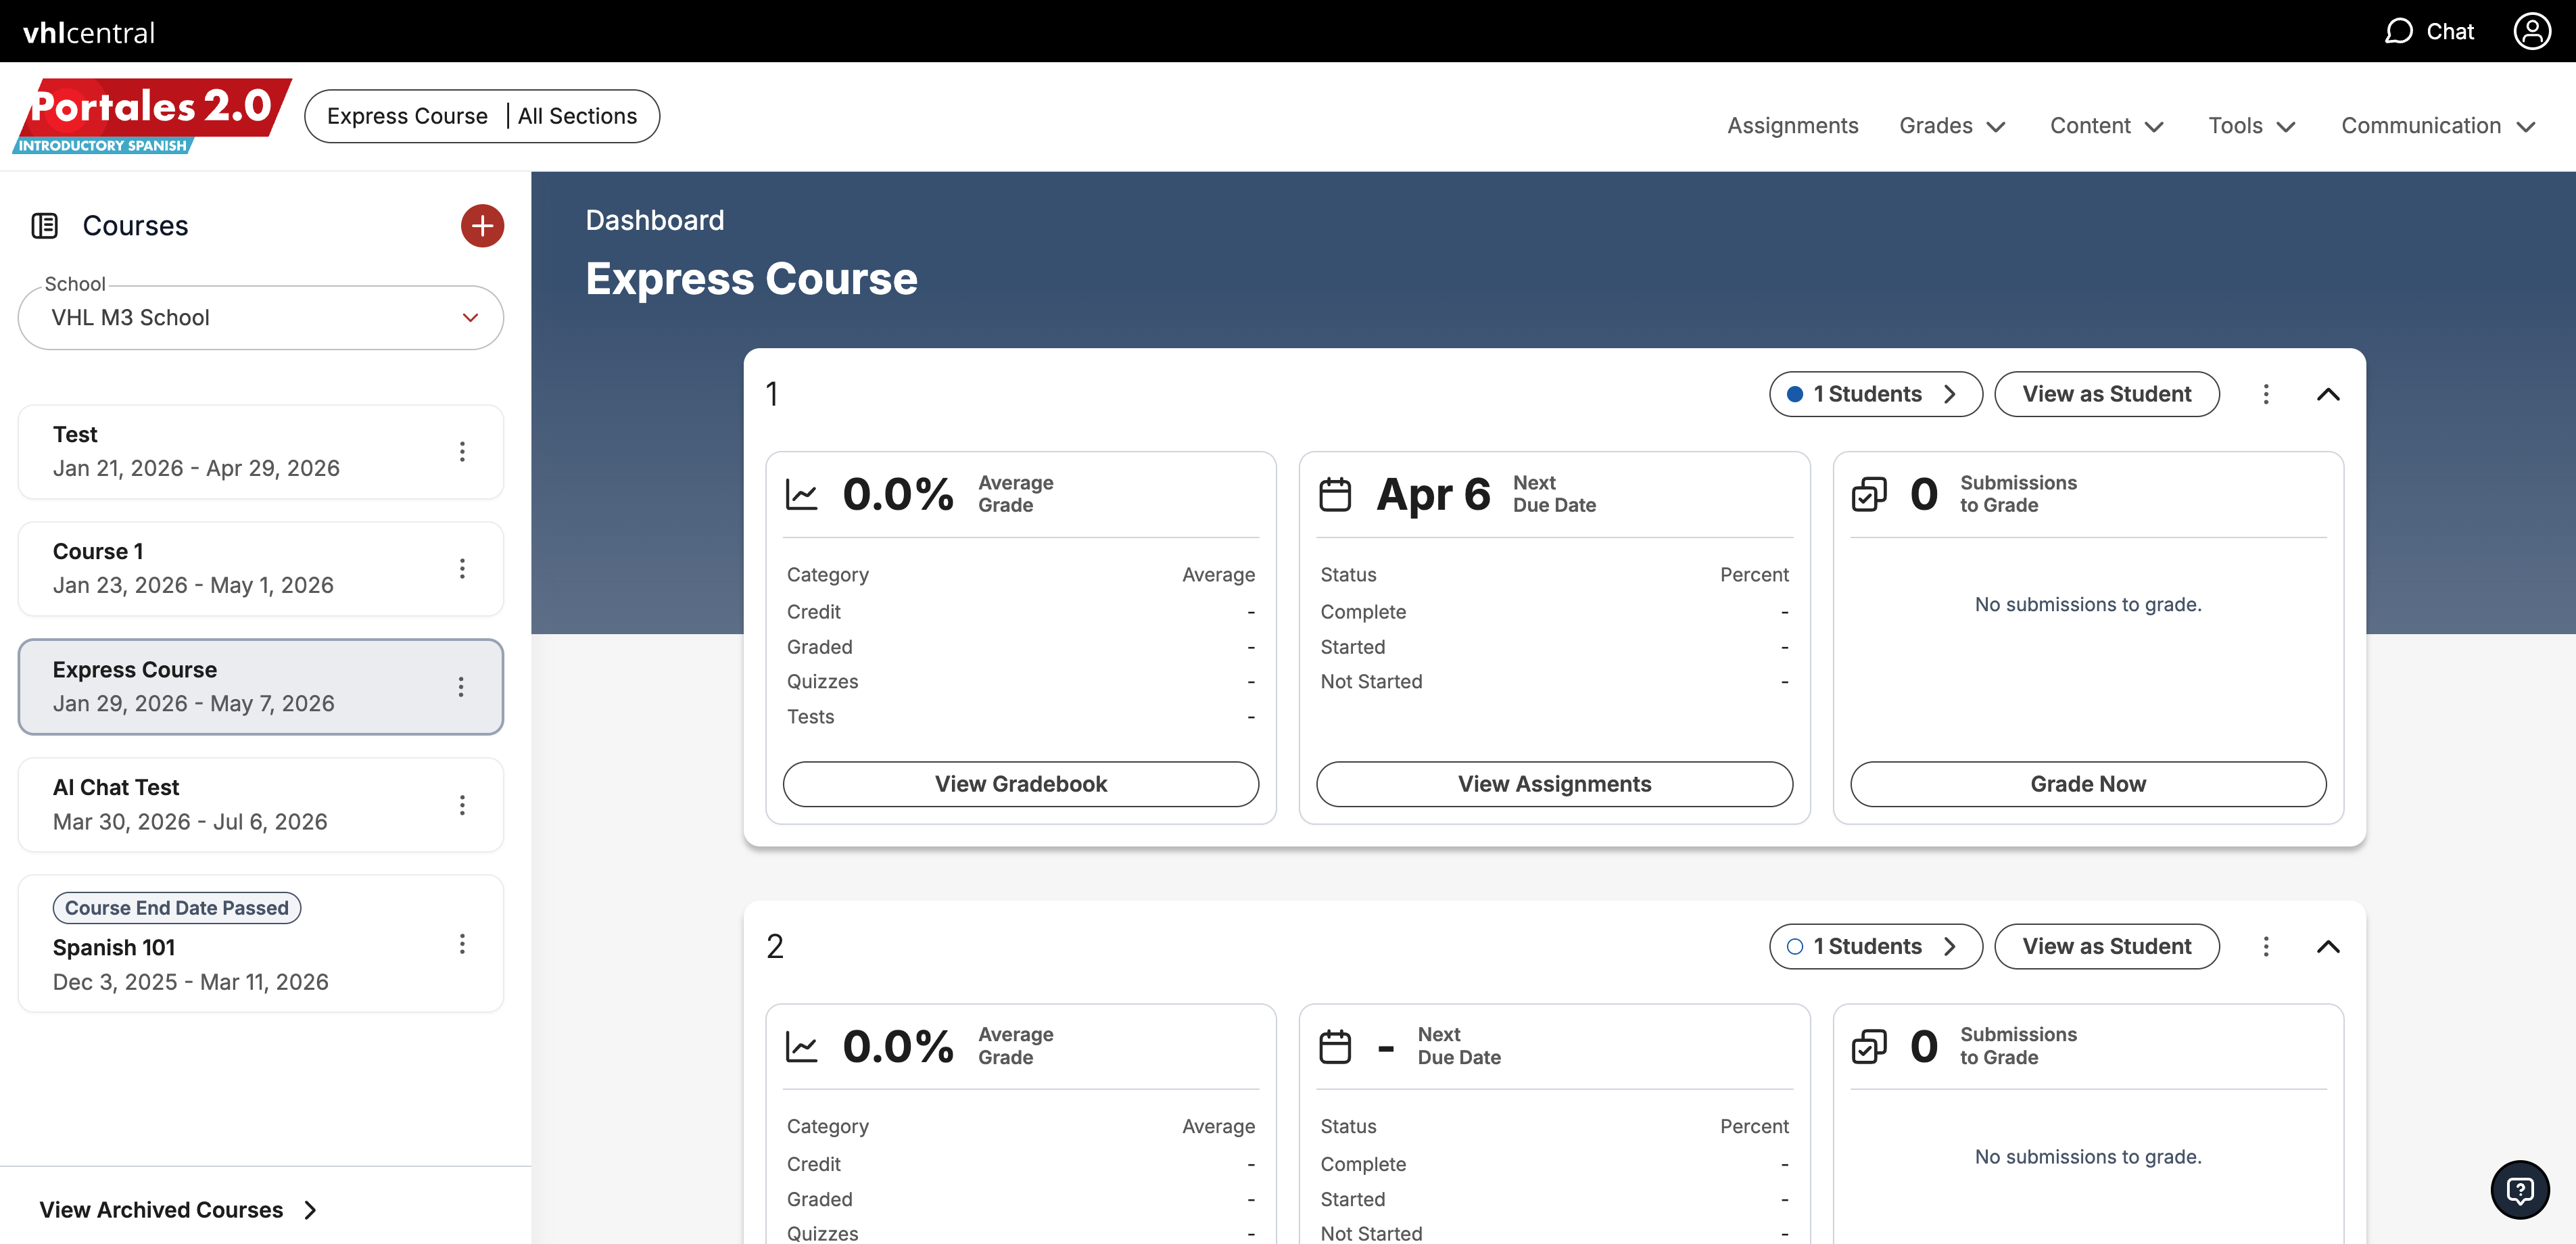This screenshot has width=2576, height=1244.
Task: Collapse section 2 with the chevron
Action: pyautogui.click(x=2328, y=946)
